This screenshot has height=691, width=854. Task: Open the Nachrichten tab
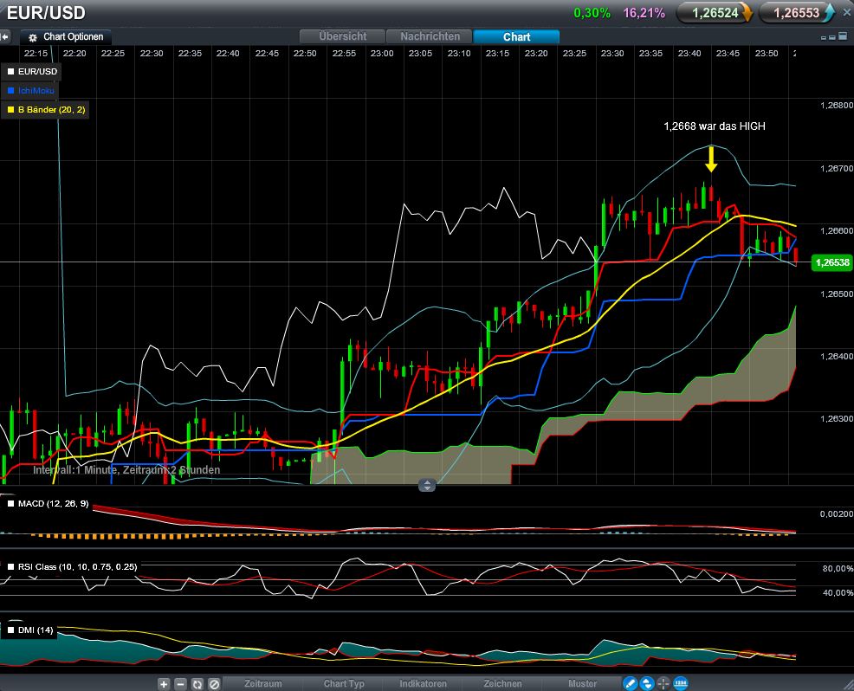pos(430,36)
